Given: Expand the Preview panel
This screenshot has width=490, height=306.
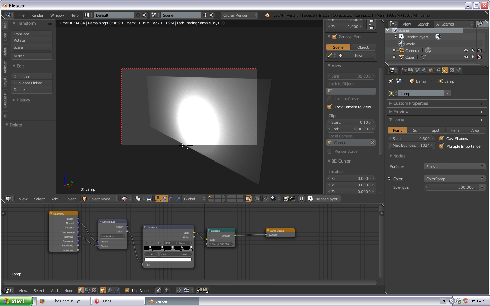Looking at the screenshot, I should coord(401,112).
